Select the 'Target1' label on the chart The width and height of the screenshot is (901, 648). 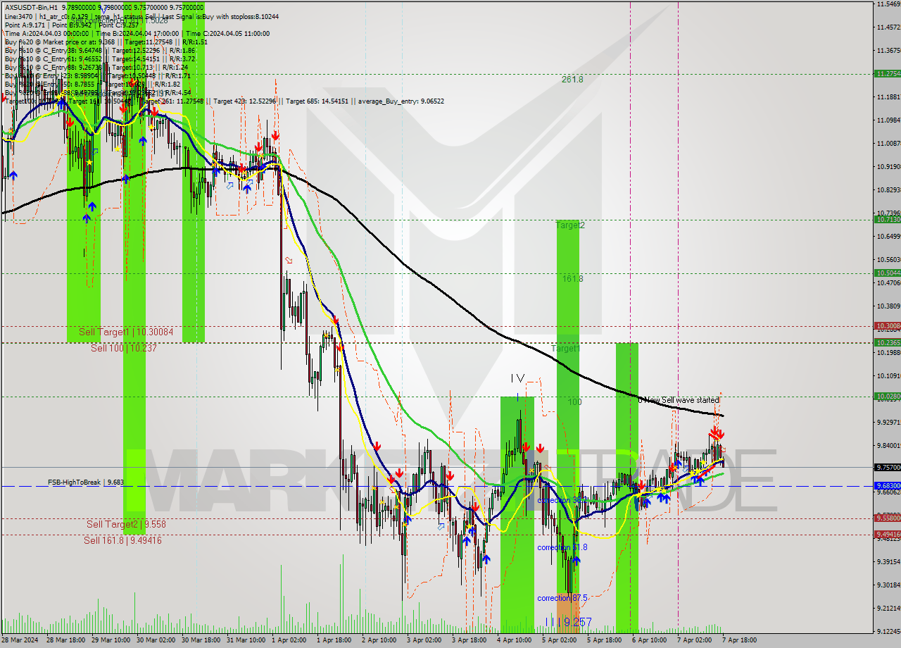pos(565,349)
